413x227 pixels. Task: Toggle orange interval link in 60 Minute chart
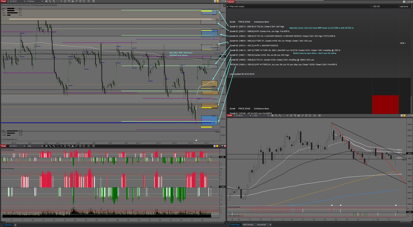pyautogui.click(x=218, y=1)
